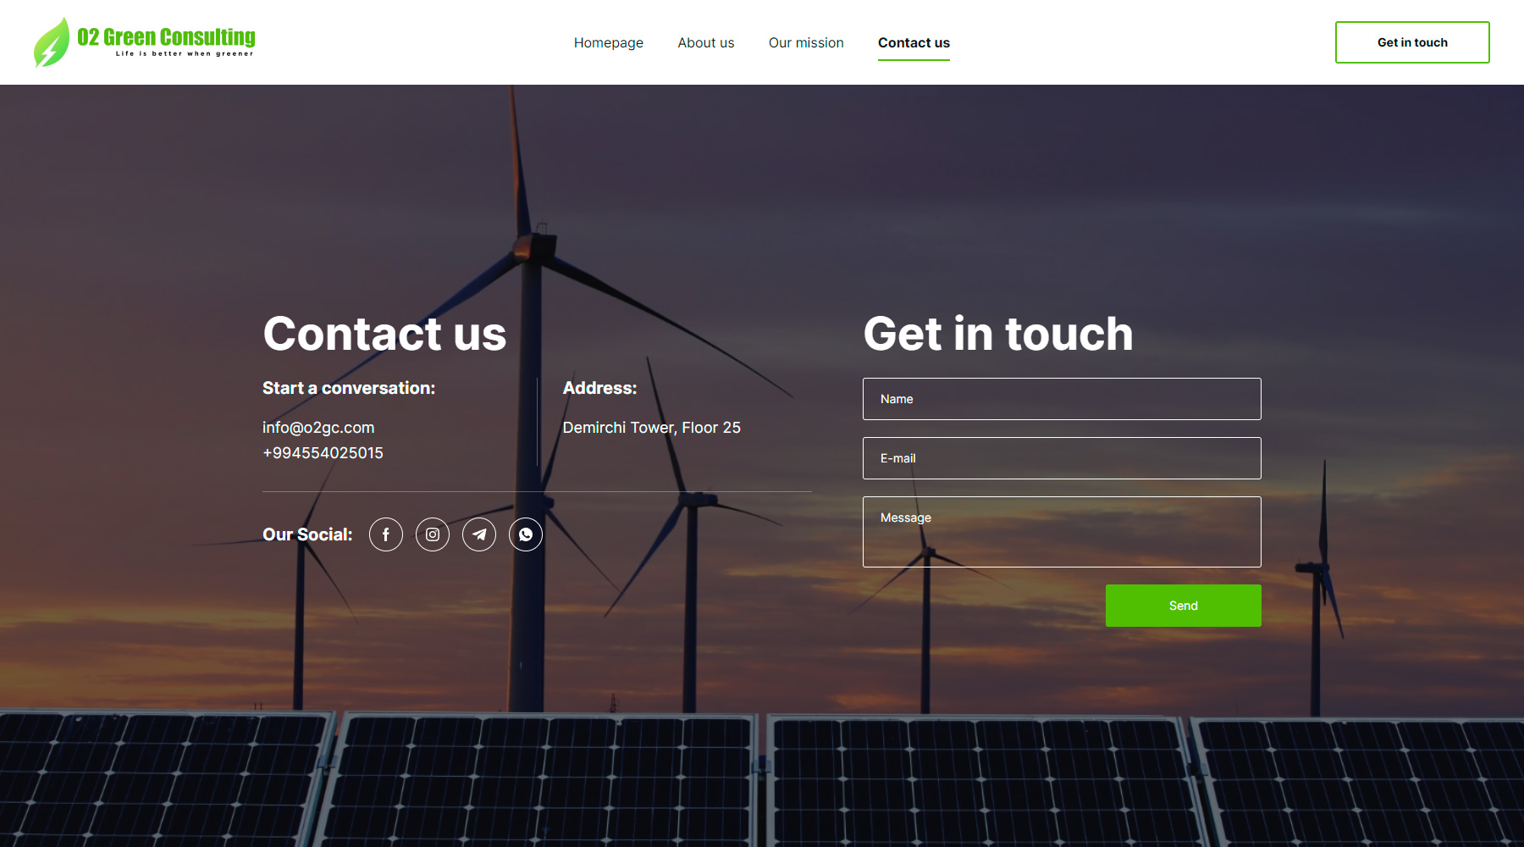Open the Facebook social link
1524x847 pixels.
(386, 534)
